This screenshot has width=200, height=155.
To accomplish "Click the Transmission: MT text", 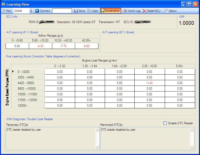I will click(x=109, y=22).
